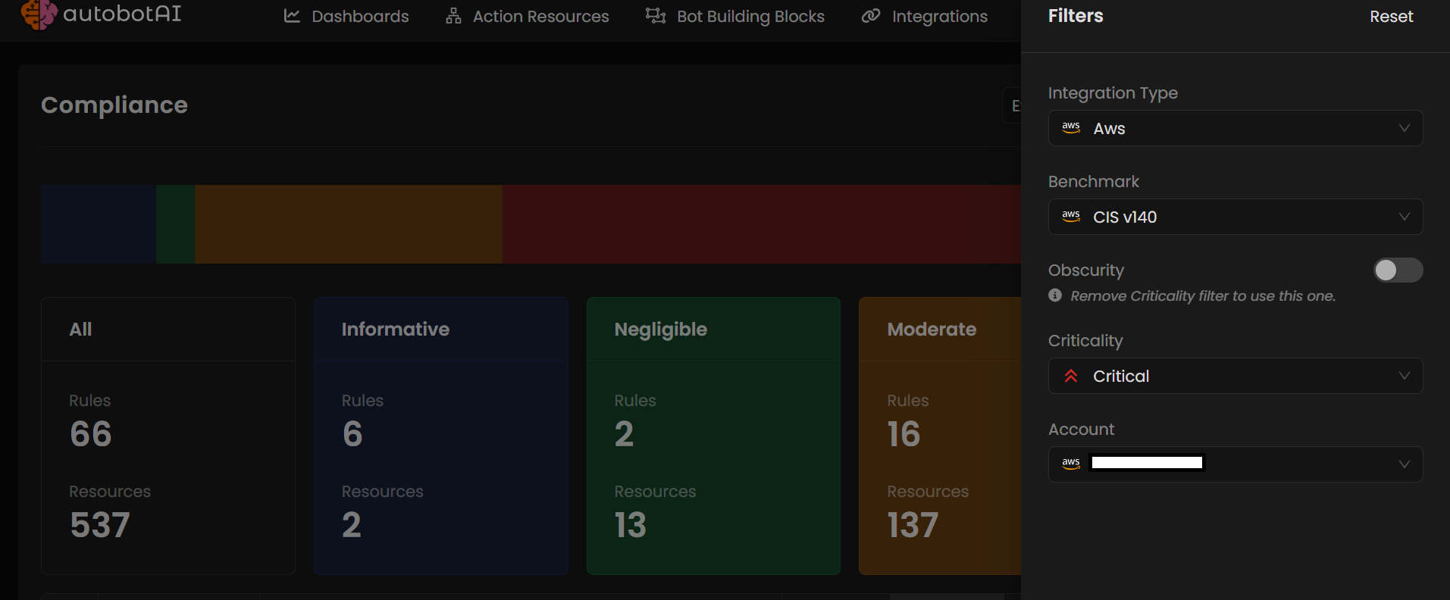This screenshot has height=600, width=1450.
Task: Click the Negligible card resources count 13
Action: 630,525
